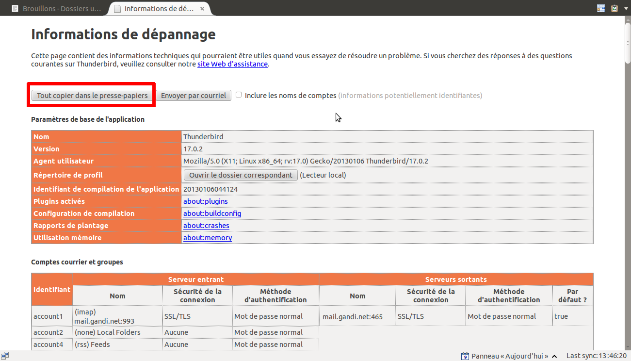This screenshot has height=361, width=631.
Task: Click the Par défaut ? column header
Action: point(572,295)
